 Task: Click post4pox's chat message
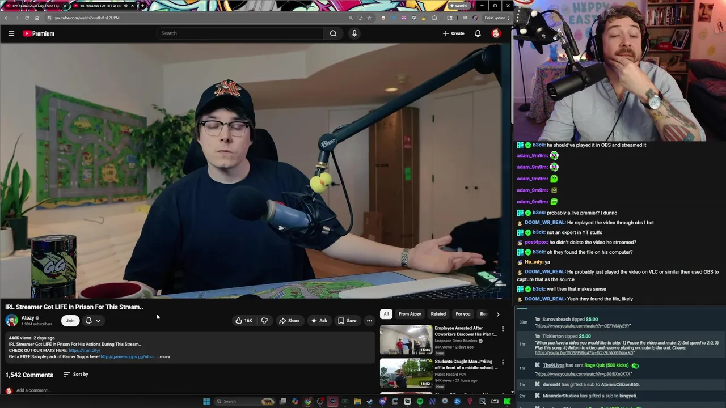(577, 243)
